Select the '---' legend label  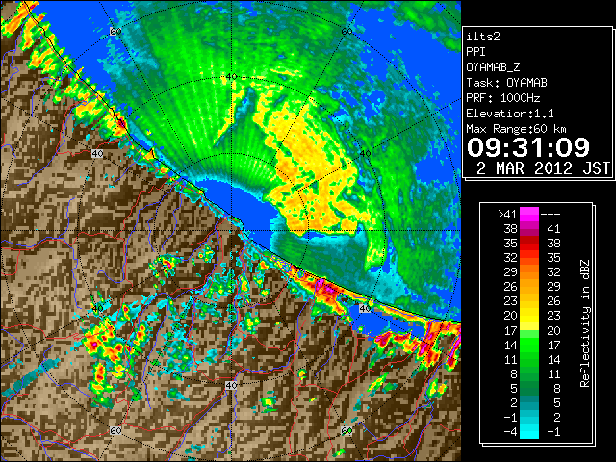click(x=551, y=215)
